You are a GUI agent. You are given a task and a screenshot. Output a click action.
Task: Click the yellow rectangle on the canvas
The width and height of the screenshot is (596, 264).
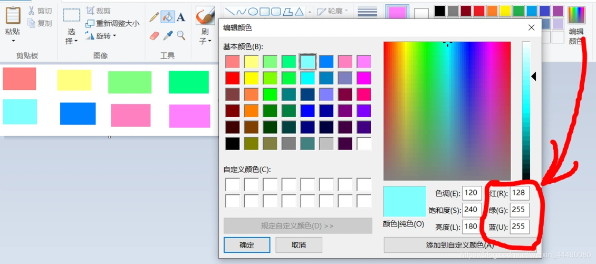(x=74, y=80)
